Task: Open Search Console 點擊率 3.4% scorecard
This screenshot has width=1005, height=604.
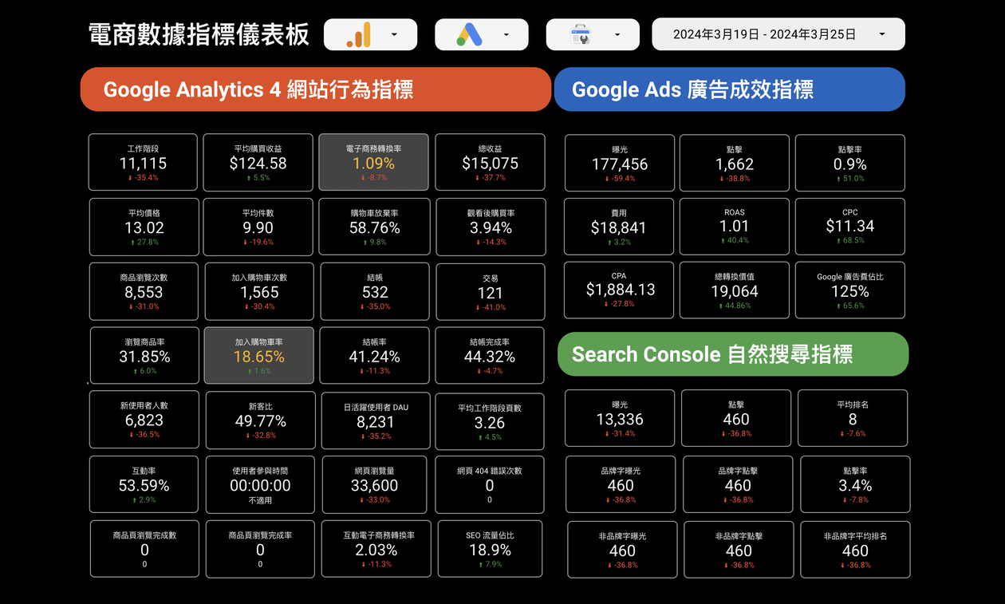Action: click(855, 484)
